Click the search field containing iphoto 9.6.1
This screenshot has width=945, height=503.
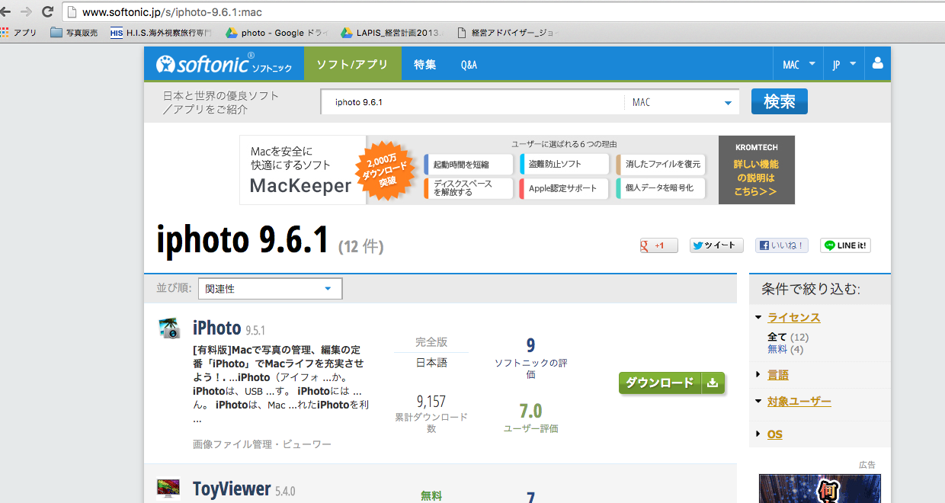(472, 102)
